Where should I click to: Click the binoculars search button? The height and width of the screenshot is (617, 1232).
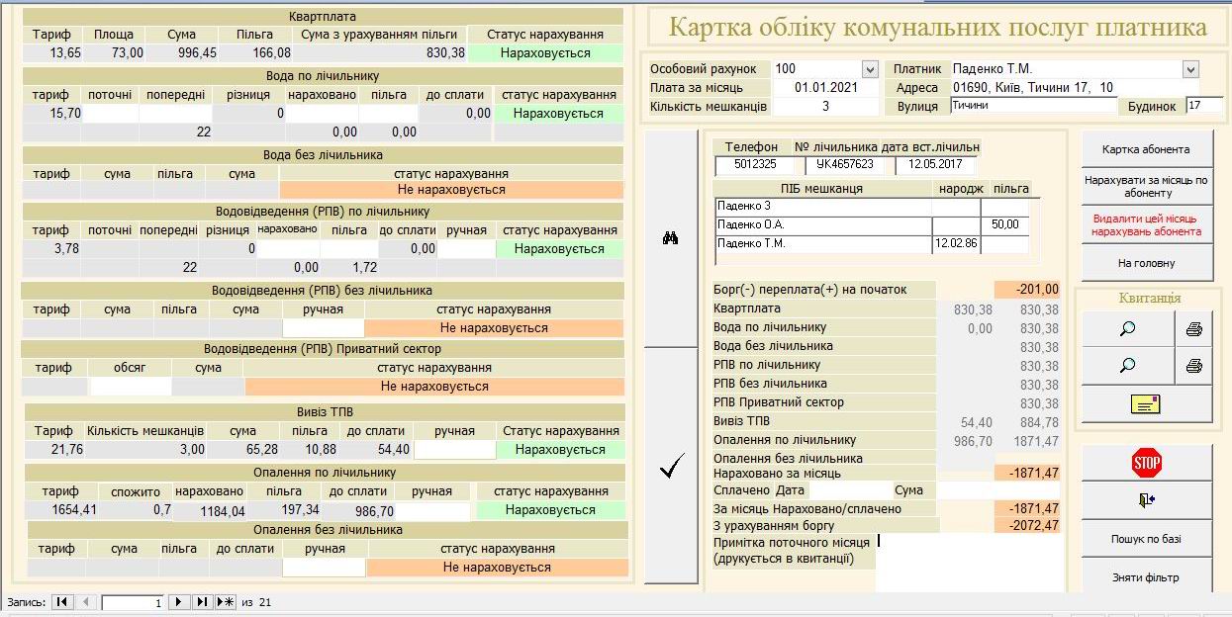click(670, 238)
